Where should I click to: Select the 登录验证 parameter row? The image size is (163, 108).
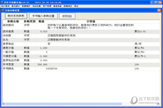click(81, 44)
